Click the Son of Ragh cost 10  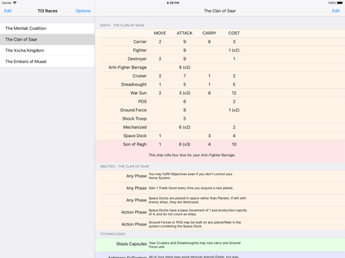tap(234, 145)
